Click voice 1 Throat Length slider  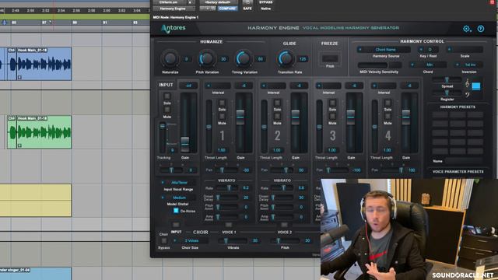coord(209,127)
